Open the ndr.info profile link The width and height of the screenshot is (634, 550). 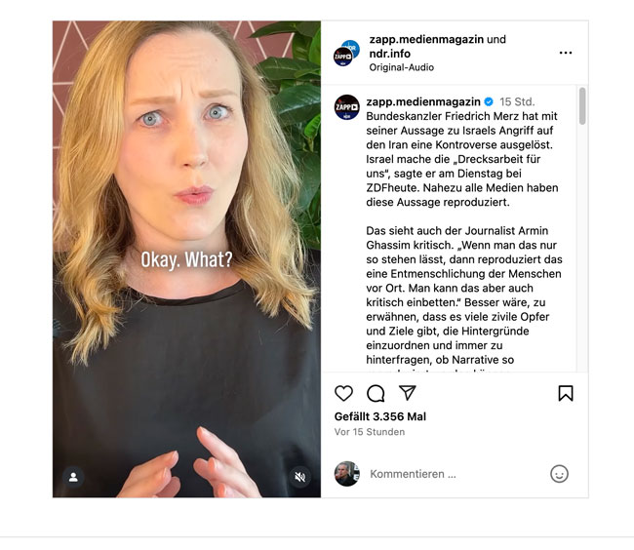(390, 54)
